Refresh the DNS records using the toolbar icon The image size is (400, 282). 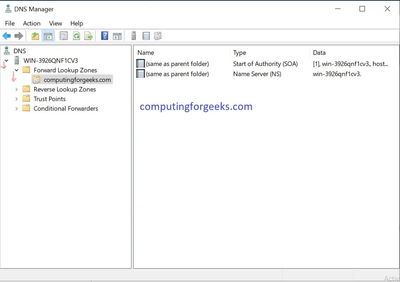77,35
